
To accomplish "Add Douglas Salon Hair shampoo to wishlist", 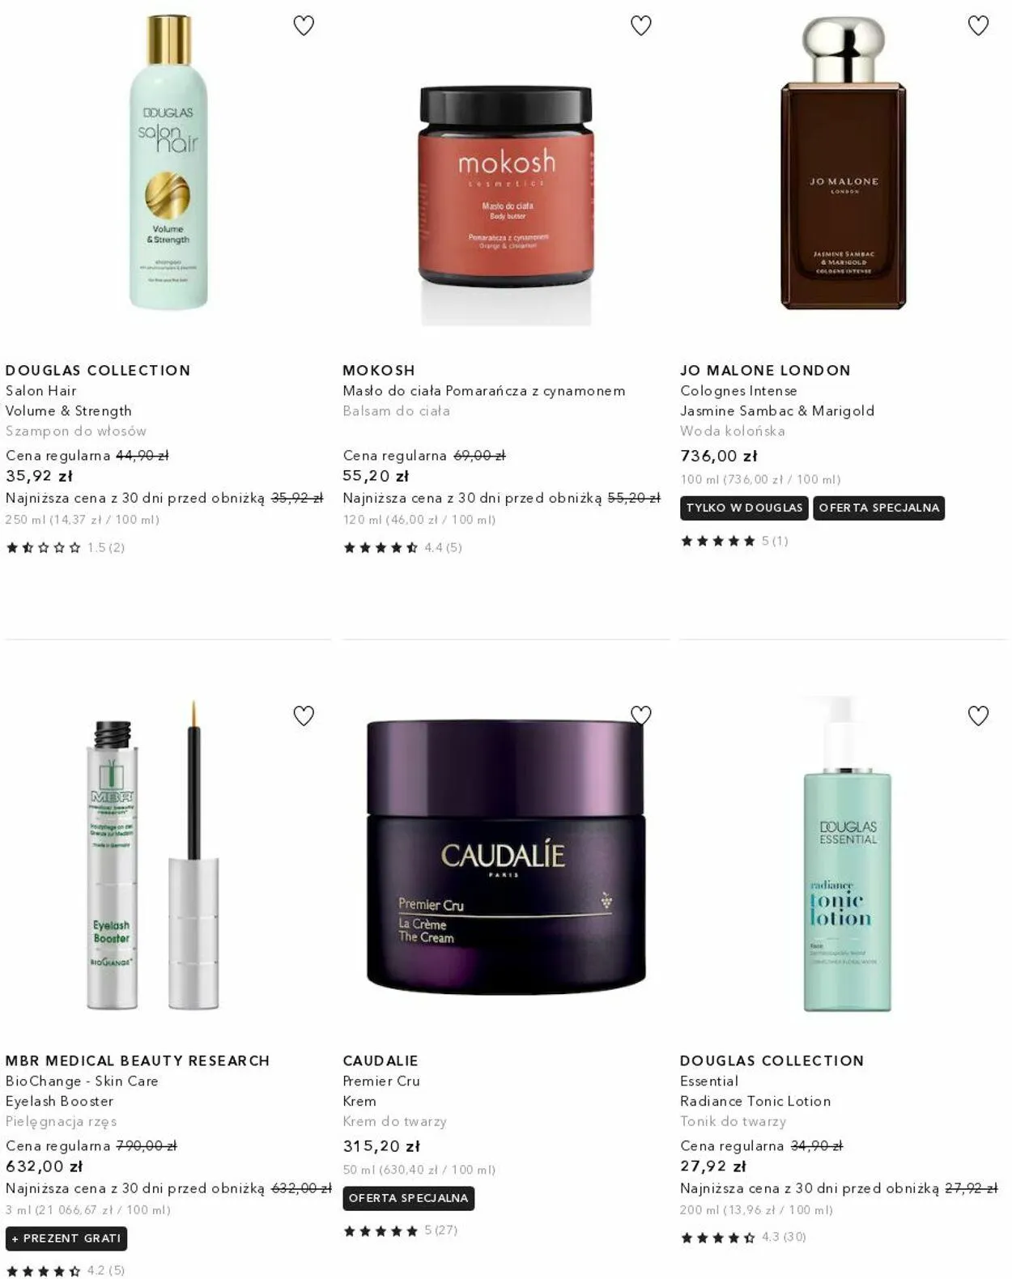I will pyautogui.click(x=304, y=26).
